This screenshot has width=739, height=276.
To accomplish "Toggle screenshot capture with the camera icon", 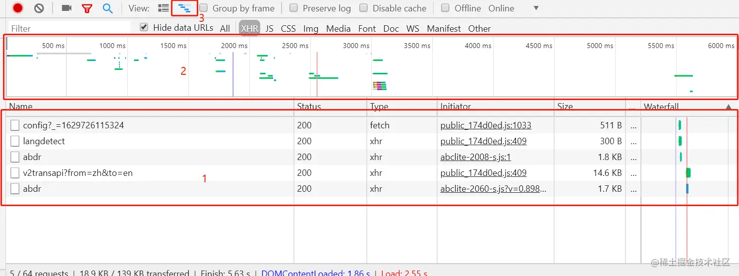I will coord(67,8).
